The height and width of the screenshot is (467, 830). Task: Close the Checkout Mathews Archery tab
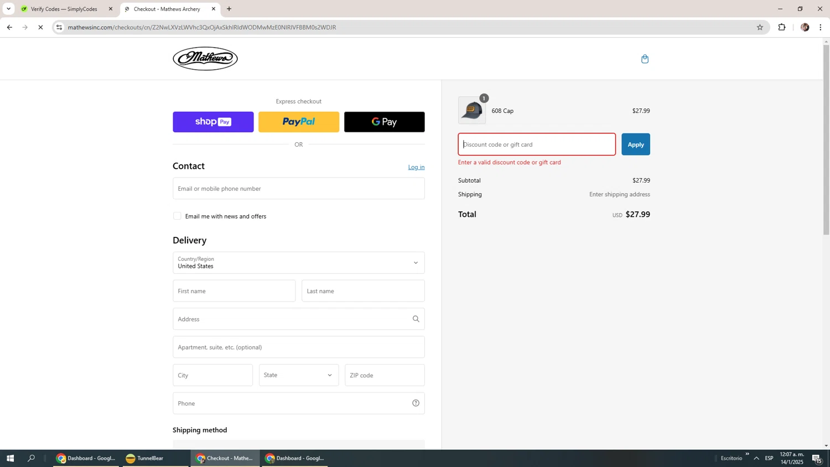214,9
